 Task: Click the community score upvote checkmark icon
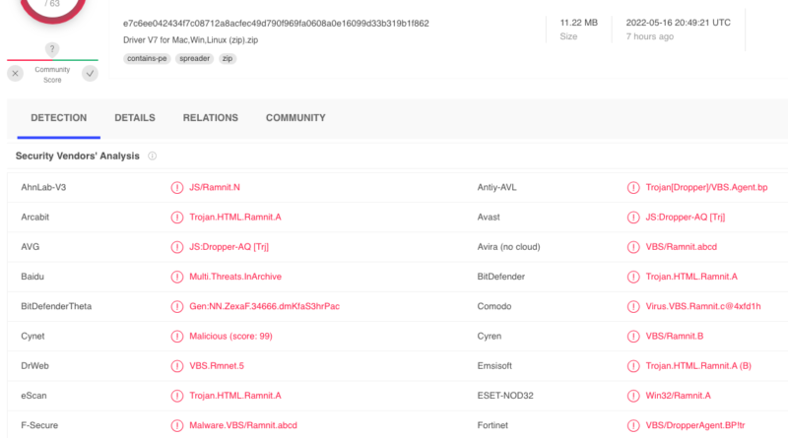[90, 74]
